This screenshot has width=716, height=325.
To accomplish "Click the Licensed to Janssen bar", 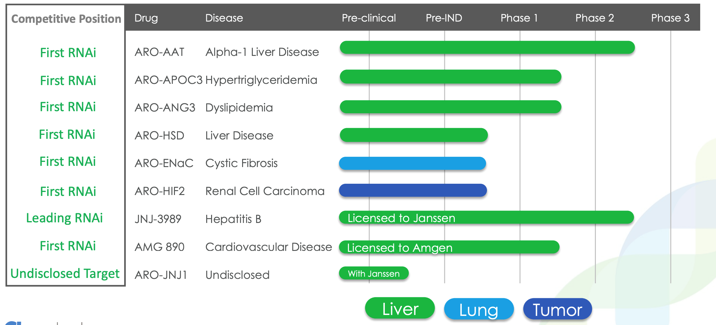I will pos(486,217).
